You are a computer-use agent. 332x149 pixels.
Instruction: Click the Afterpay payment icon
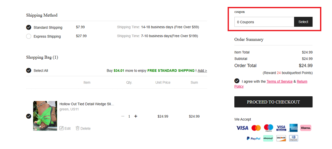(268, 138)
